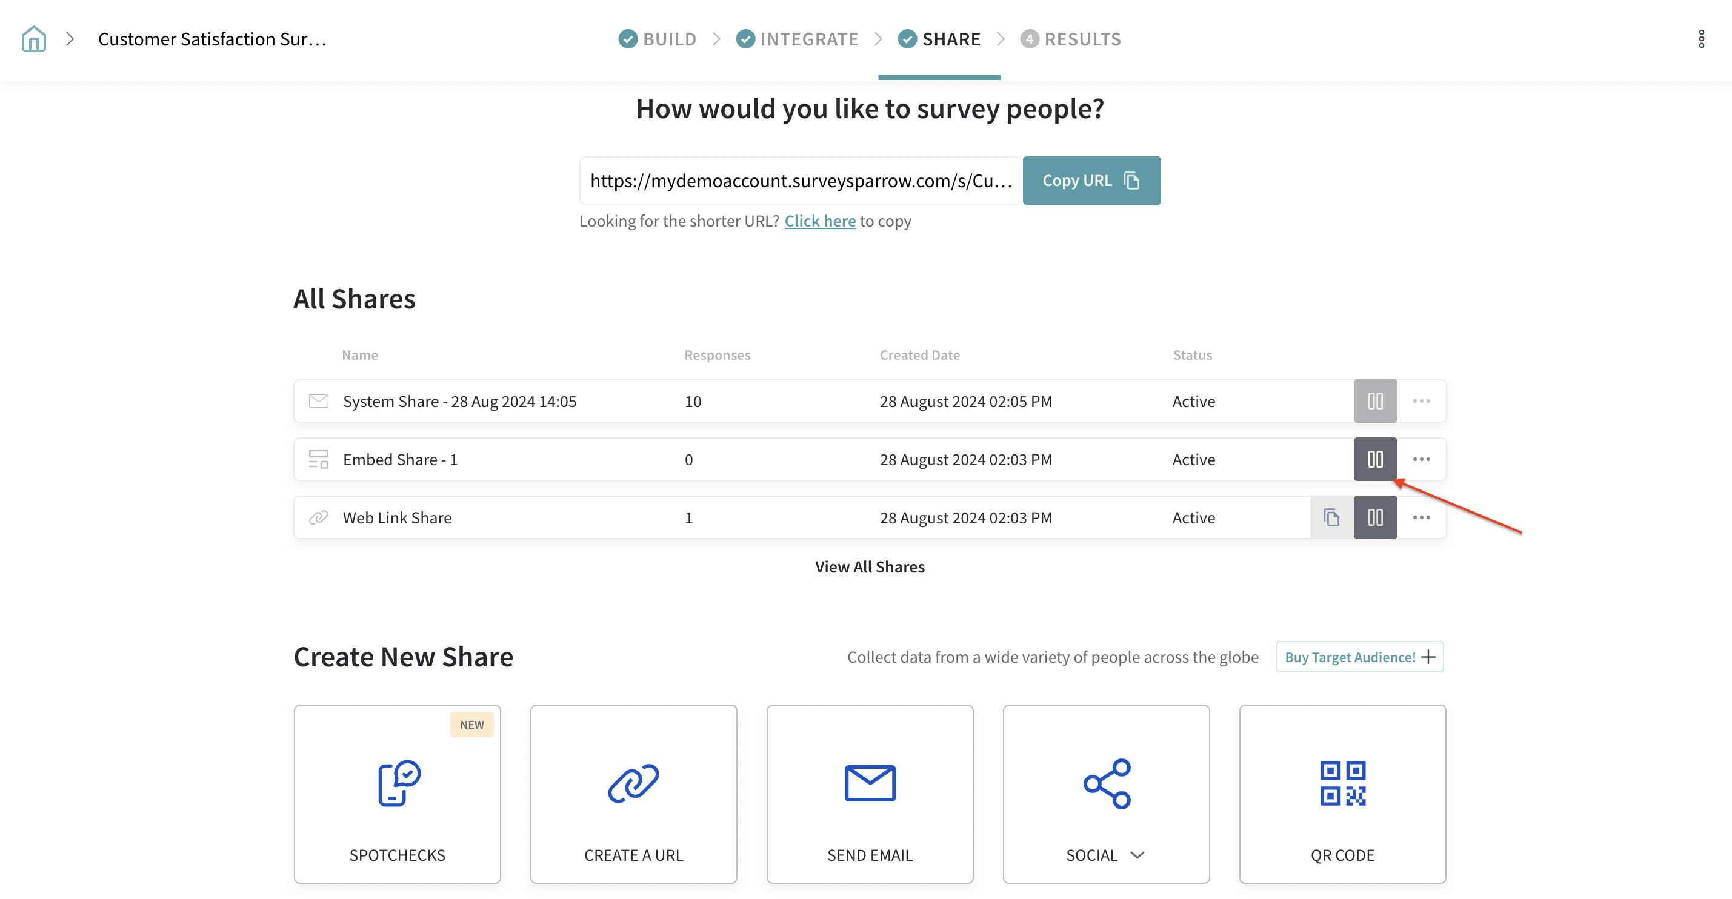The image size is (1732, 899).
Task: Pause the Web Link Share
Action: pyautogui.click(x=1375, y=517)
